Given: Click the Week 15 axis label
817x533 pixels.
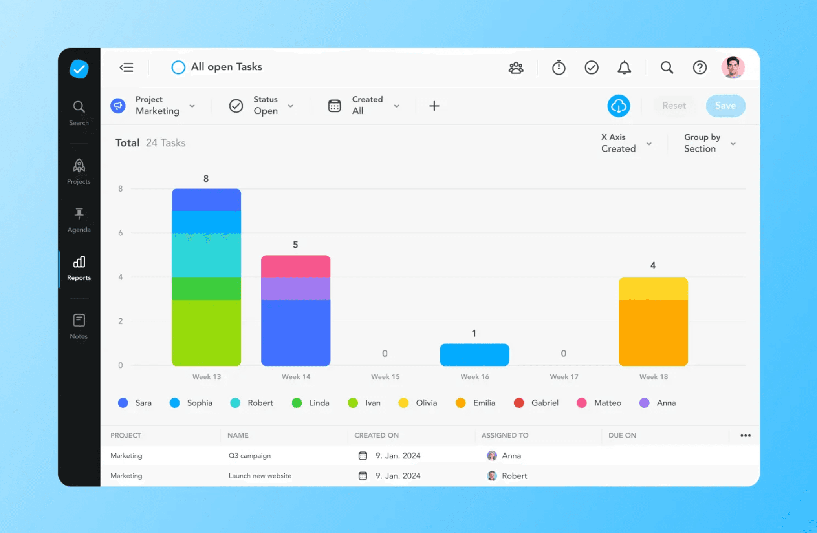Looking at the screenshot, I should (x=385, y=377).
